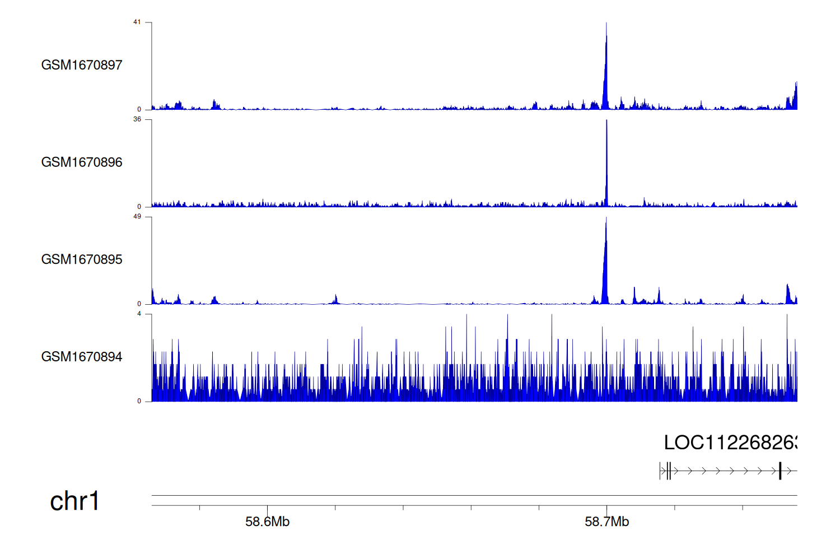Select the y-axis maximum value 36
This screenshot has height=549, width=840.
tap(137, 119)
